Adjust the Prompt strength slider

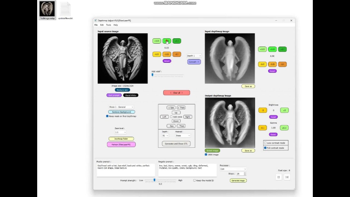pos(161,180)
